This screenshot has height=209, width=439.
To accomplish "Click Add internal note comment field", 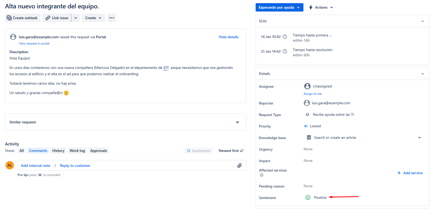I will [36, 166].
